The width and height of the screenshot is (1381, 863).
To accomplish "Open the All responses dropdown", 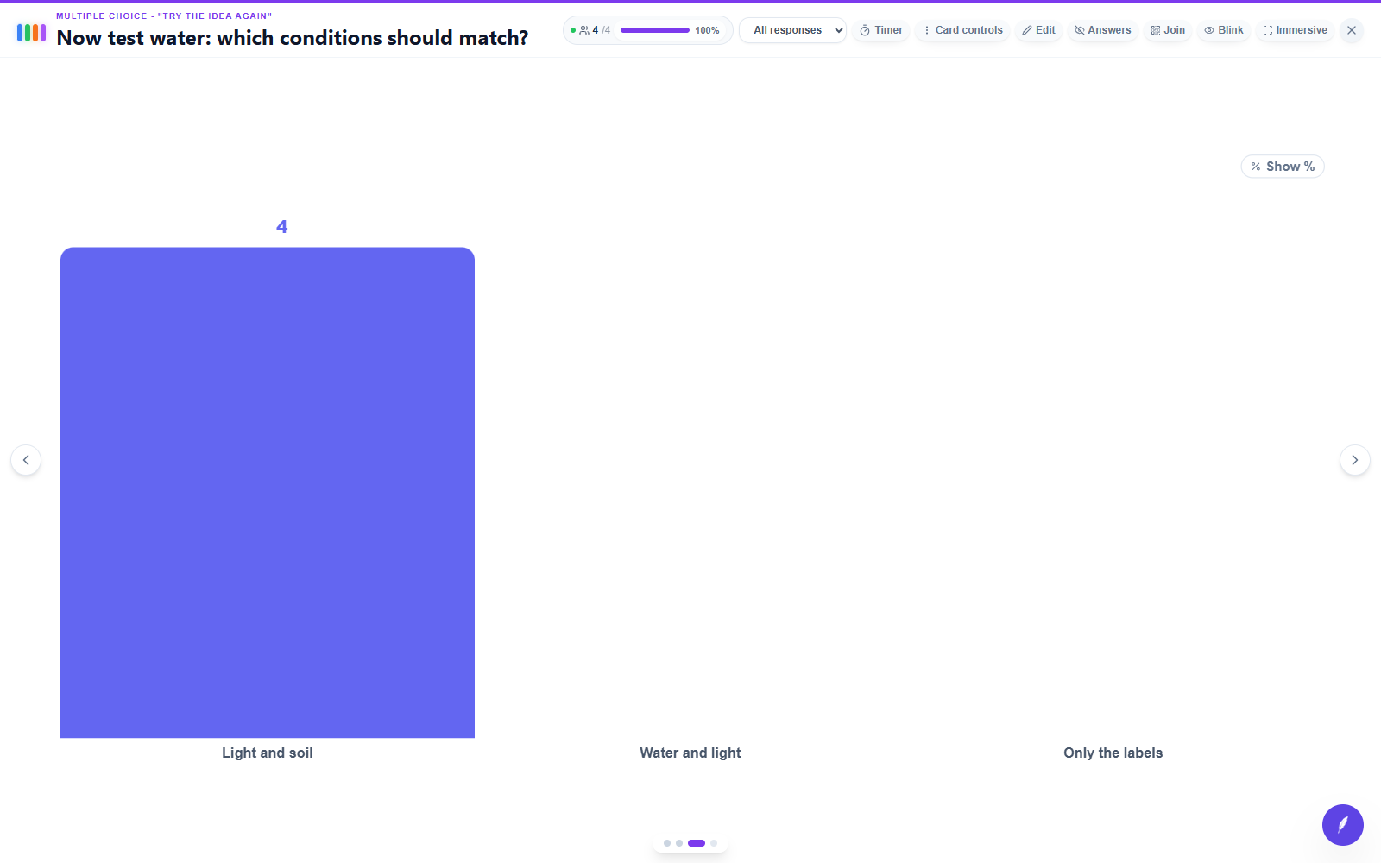I will click(792, 30).
